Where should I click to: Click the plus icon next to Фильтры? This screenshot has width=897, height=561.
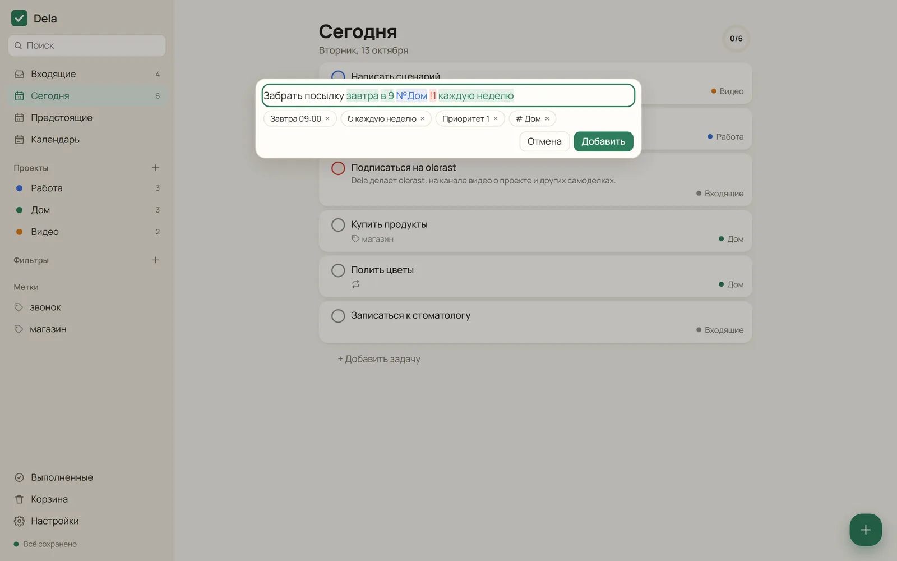[156, 260]
